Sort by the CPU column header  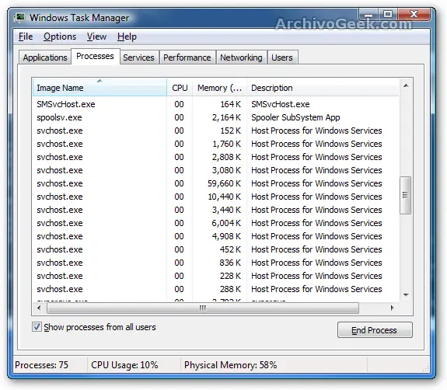tap(180, 88)
